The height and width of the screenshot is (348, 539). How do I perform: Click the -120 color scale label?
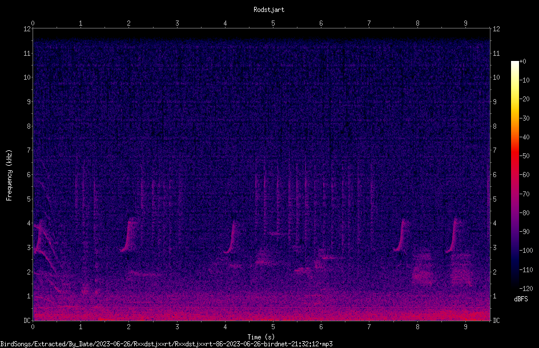(x=526, y=289)
